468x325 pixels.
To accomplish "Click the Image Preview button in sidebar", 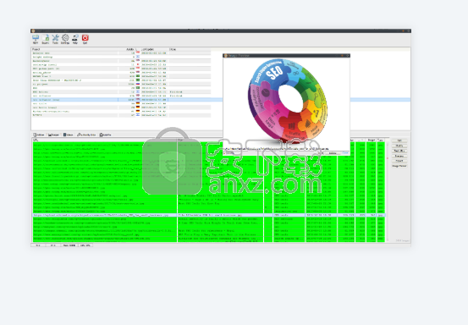I will [399, 166].
